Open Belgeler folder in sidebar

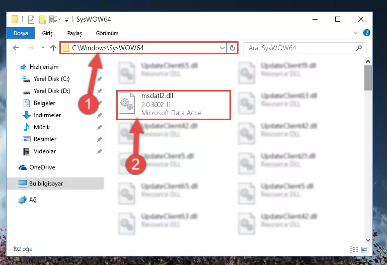click(x=39, y=103)
